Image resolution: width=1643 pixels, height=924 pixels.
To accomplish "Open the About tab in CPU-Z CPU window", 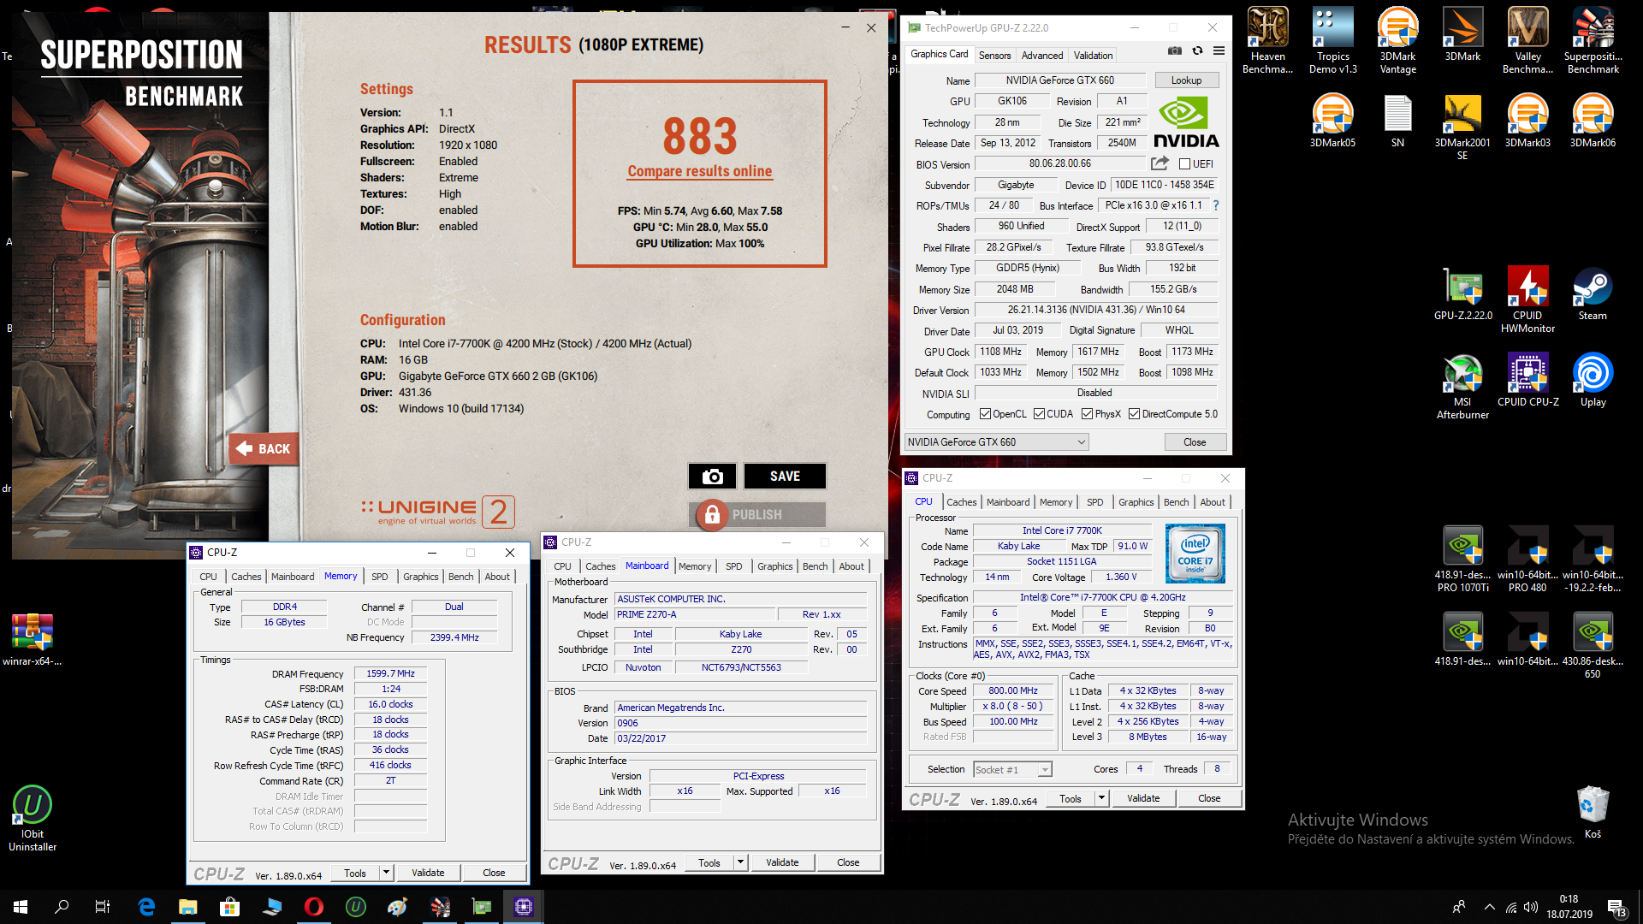I will (x=1212, y=502).
